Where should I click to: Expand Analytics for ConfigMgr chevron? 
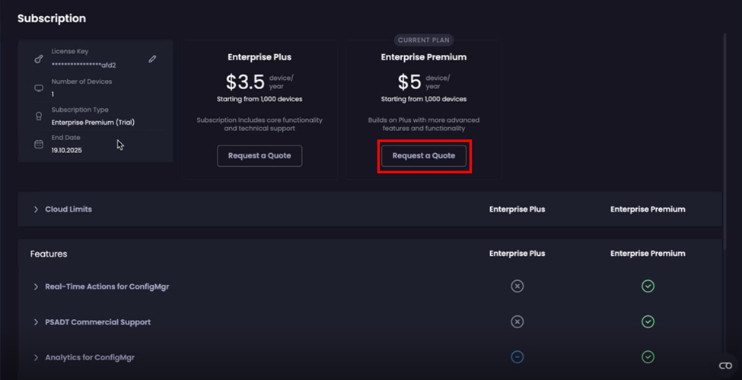[36, 358]
